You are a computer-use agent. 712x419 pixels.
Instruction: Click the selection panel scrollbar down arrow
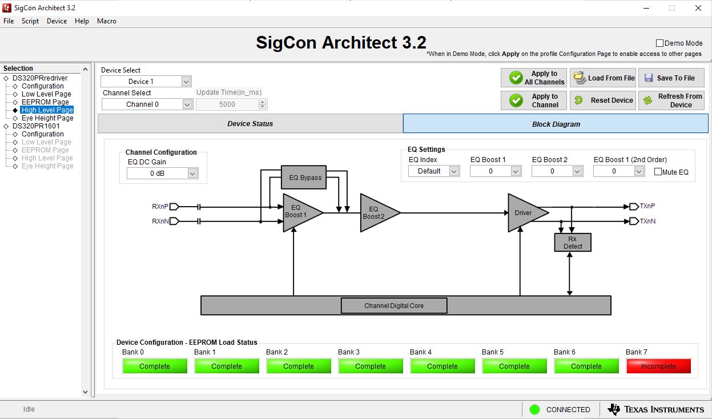(x=86, y=392)
